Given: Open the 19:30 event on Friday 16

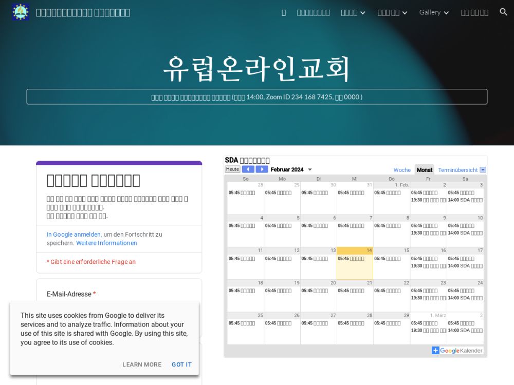Looking at the screenshot, I should tap(428, 266).
